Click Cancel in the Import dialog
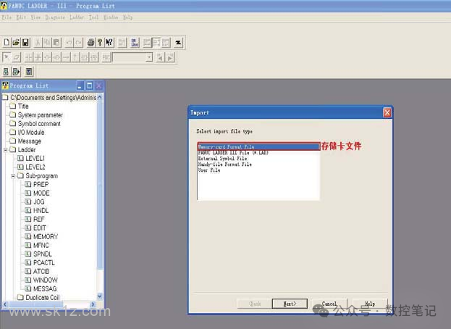Viewport: 451px width, 329px height. [329, 304]
